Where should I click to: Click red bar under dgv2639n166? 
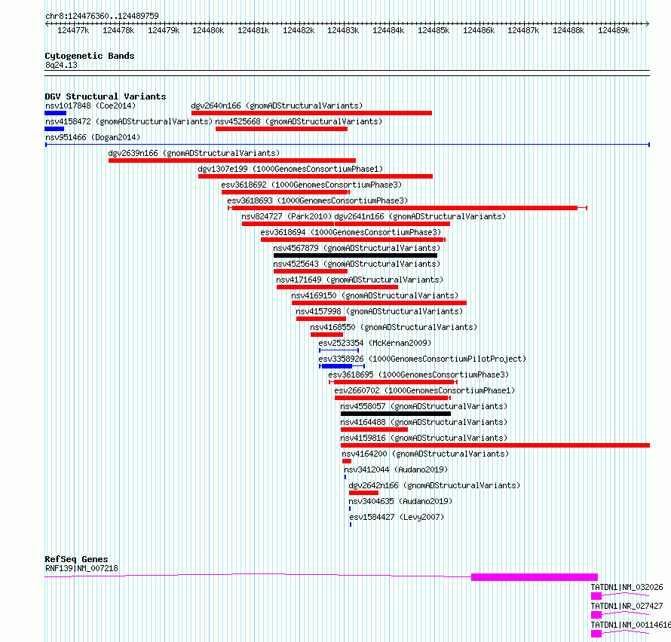[232, 160]
